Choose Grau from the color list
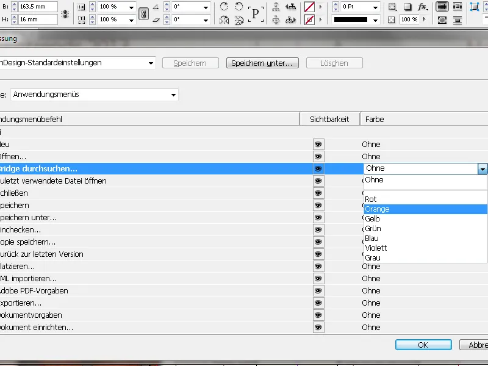The height and width of the screenshot is (366, 488). click(x=425, y=257)
